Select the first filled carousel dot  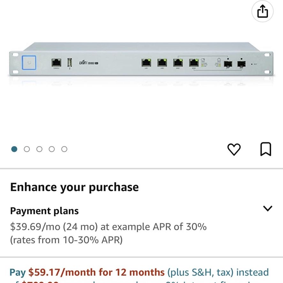point(14,149)
